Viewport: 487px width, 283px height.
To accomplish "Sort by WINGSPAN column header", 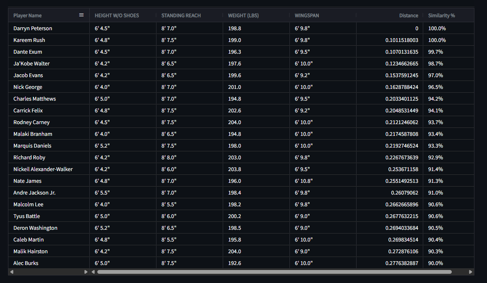I will [307, 16].
